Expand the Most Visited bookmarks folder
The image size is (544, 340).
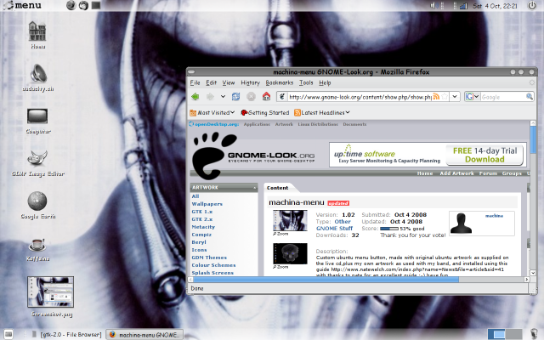pyautogui.click(x=212, y=112)
